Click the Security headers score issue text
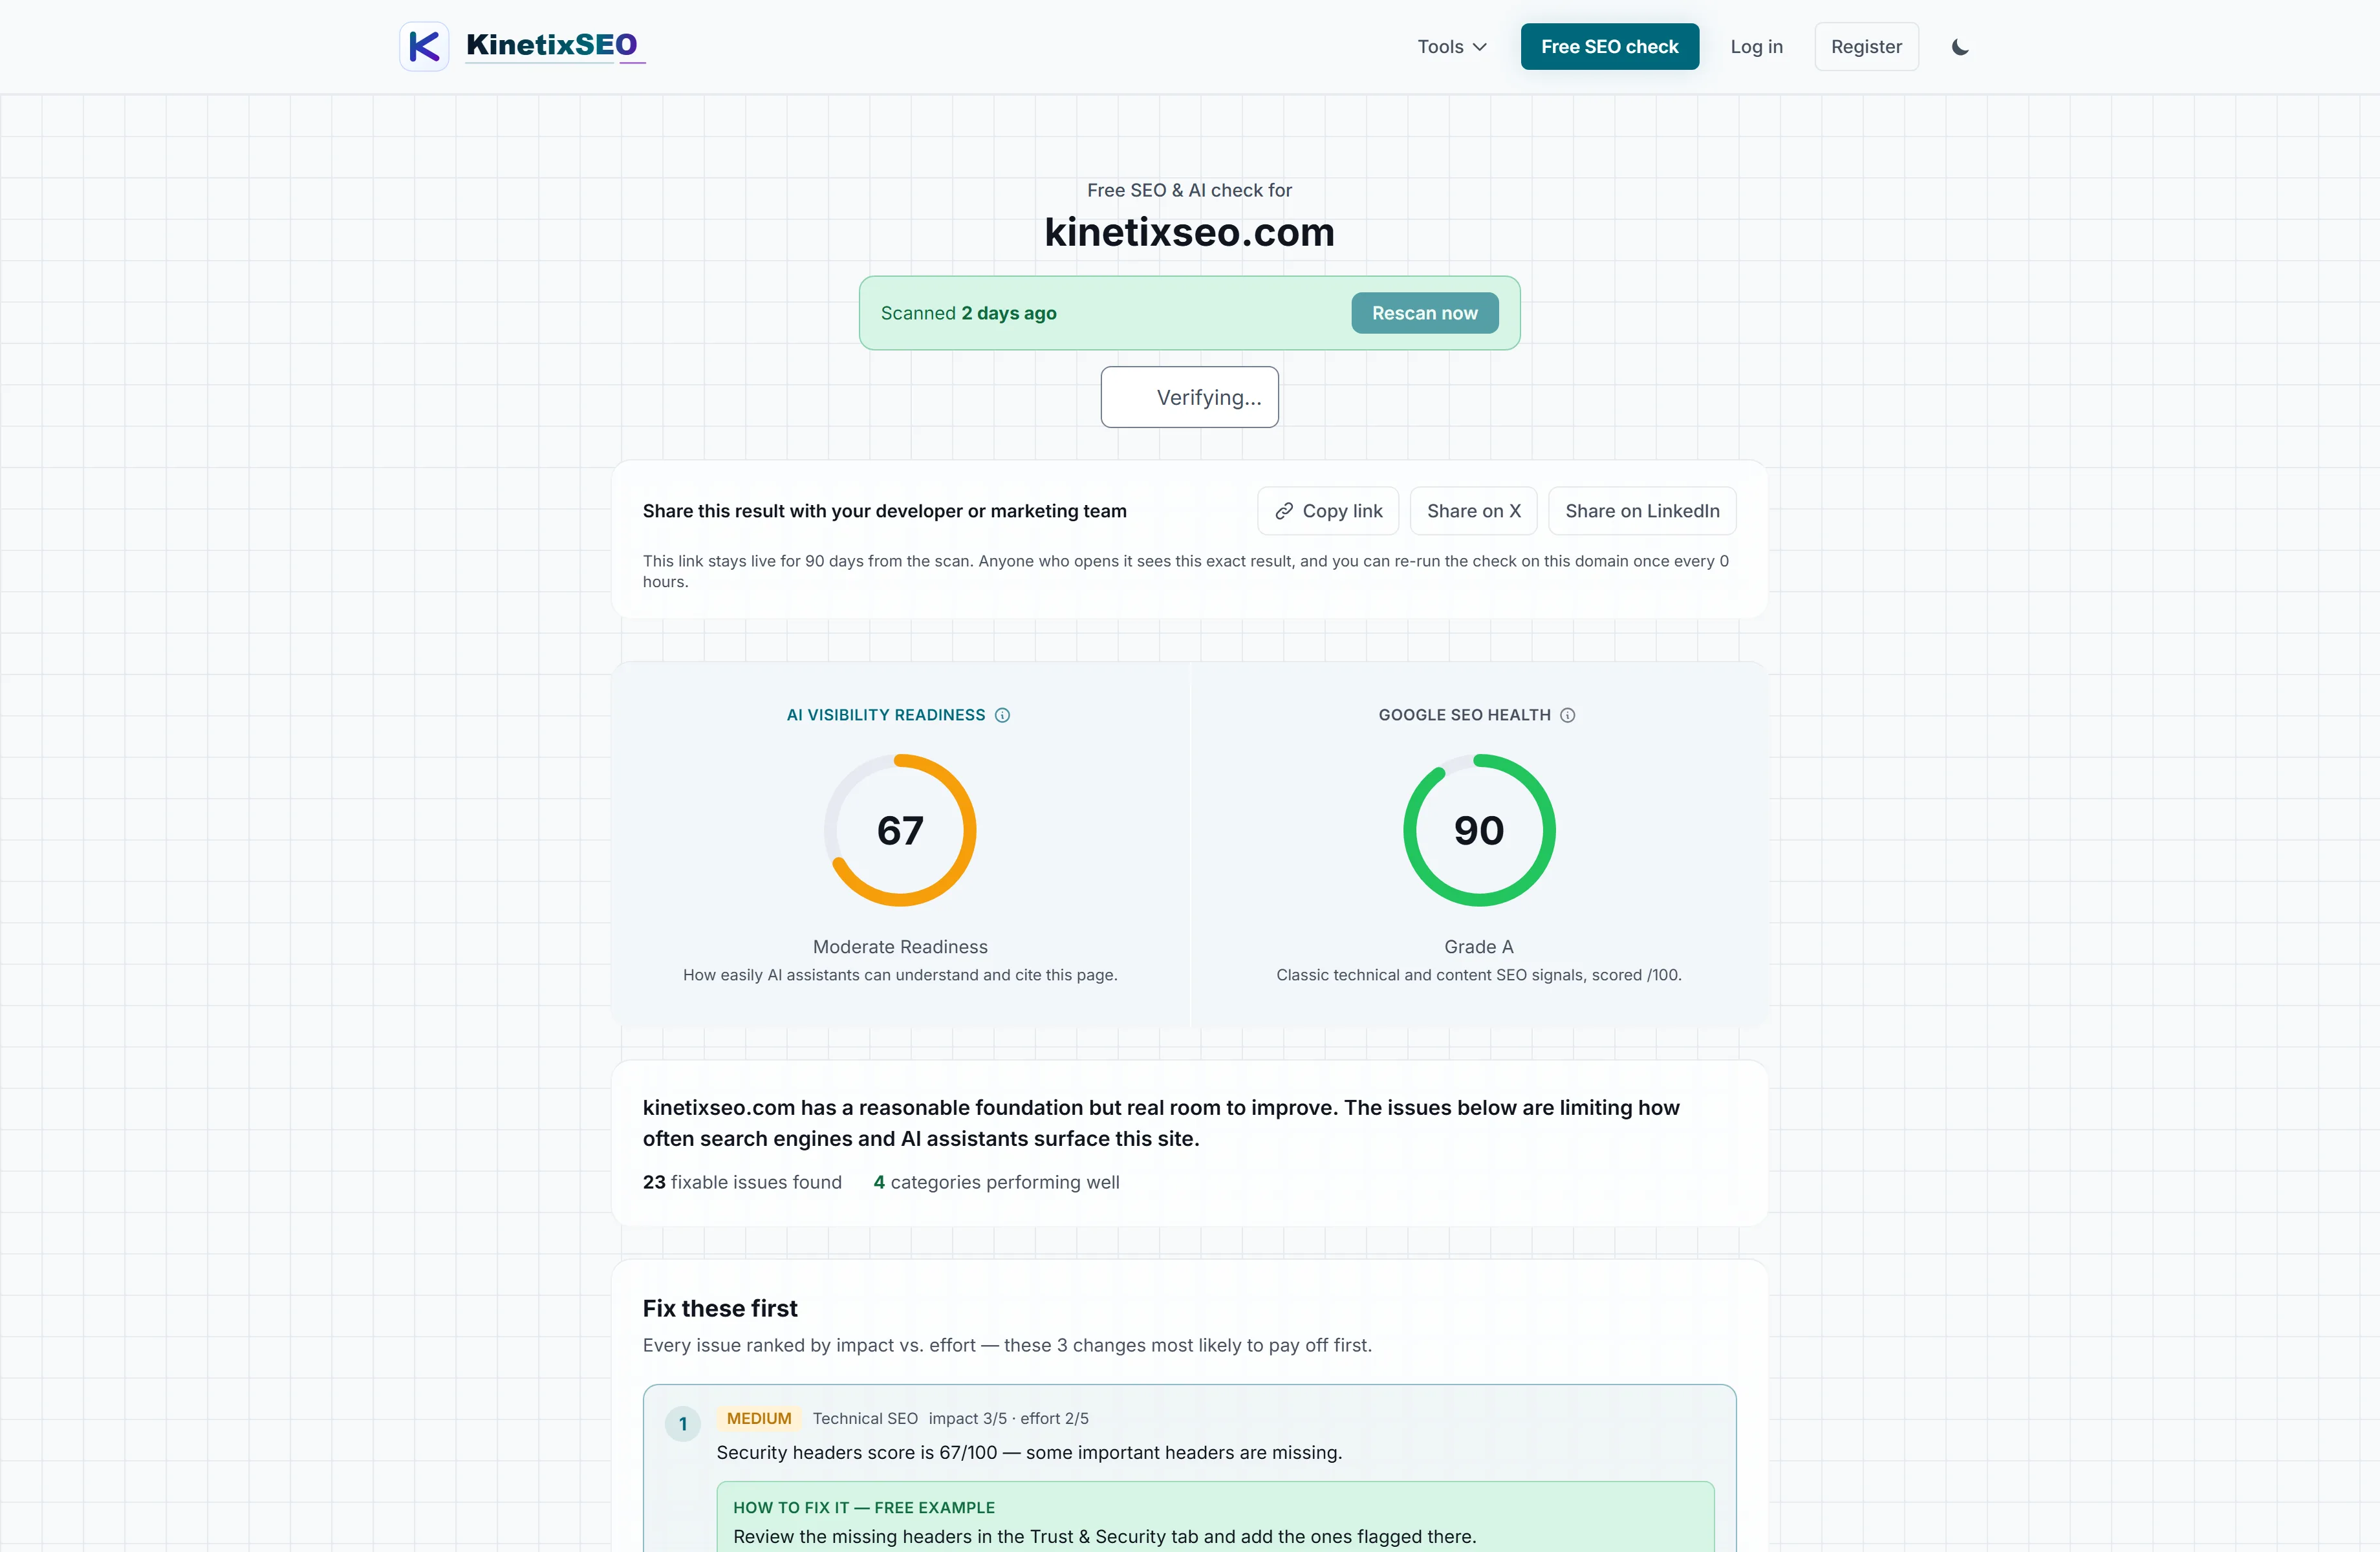Screen dimensions: 2380x1552 tap(1029, 1452)
